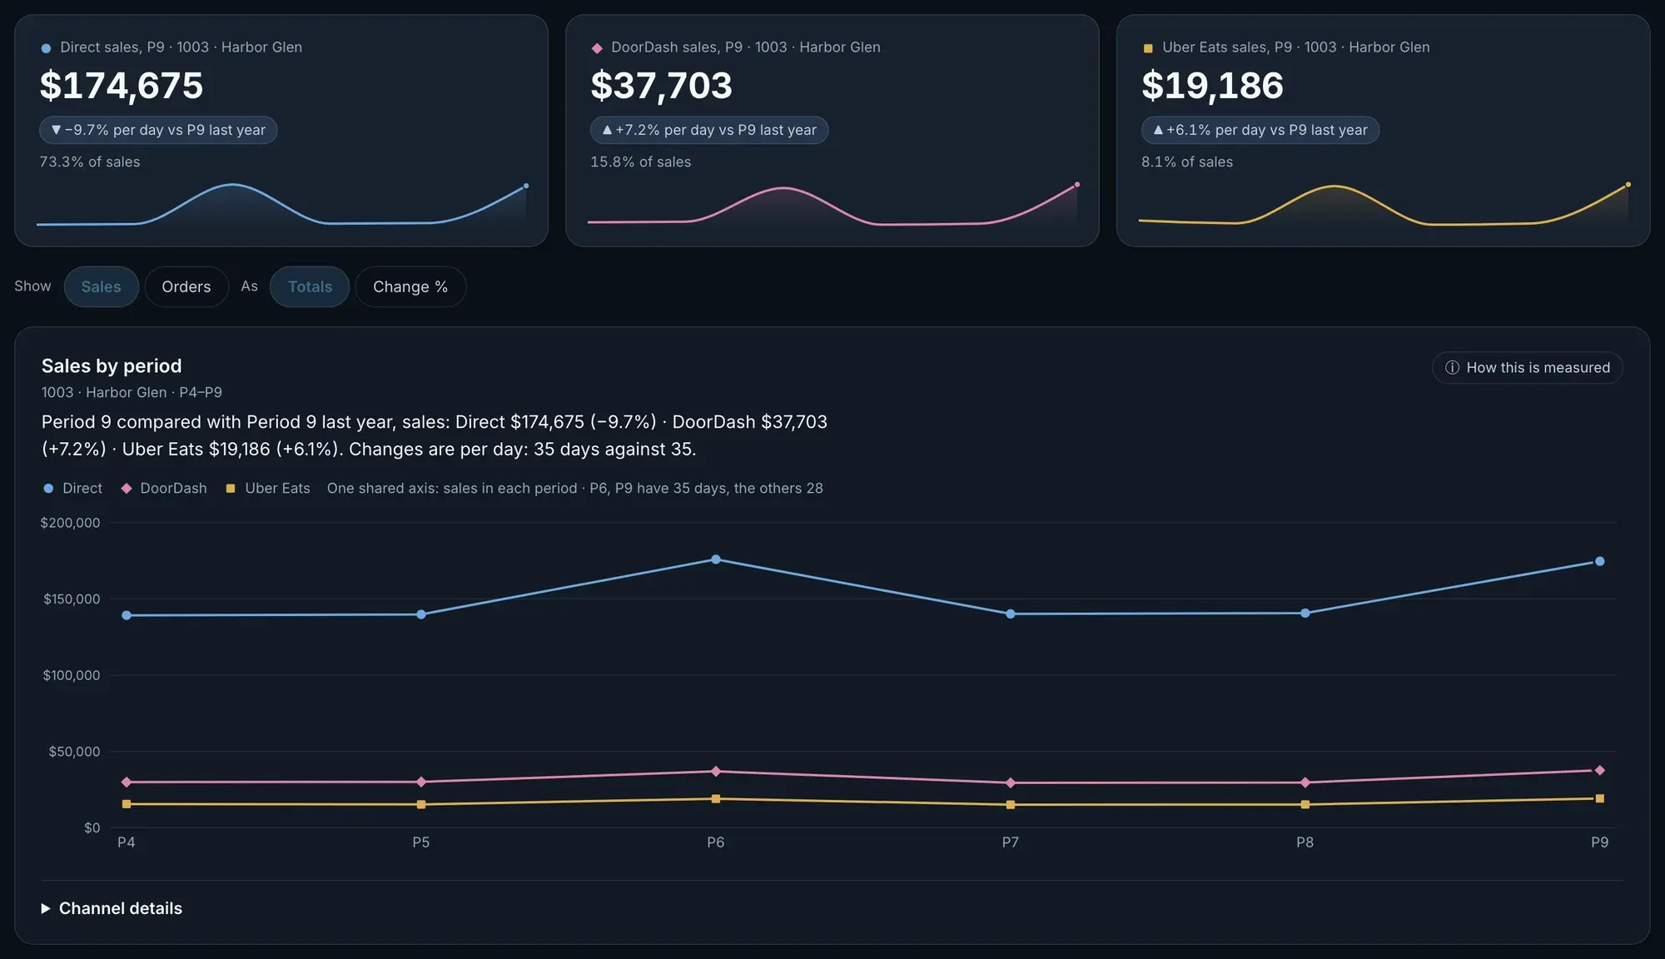Open DoorDash sales sparkline chart
This screenshot has width=1665, height=959.
coord(832,204)
